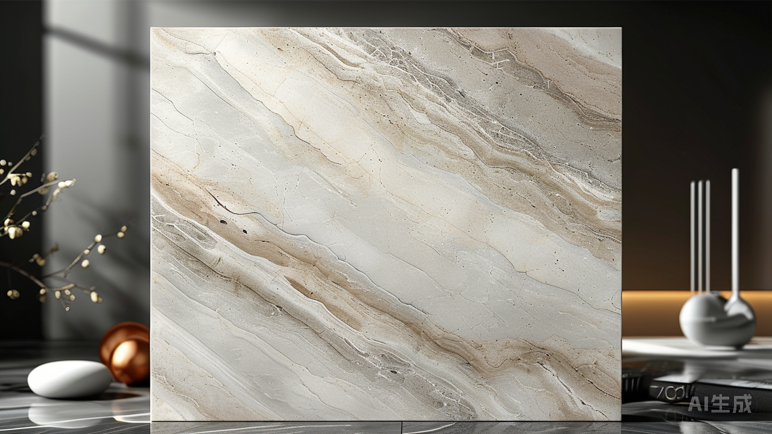
Task: Click the glossy tabletop below the slab
Action: pos(386,427)
